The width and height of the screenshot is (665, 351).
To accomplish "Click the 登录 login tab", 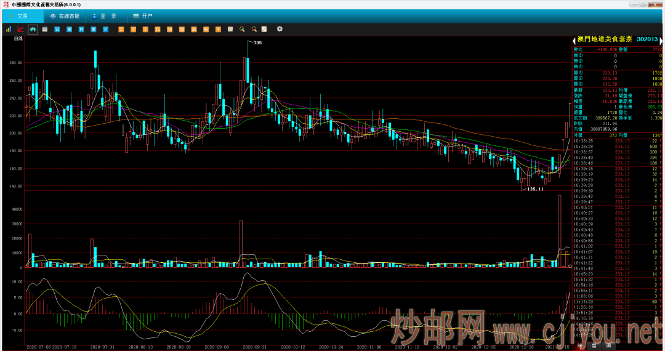I will pyautogui.click(x=105, y=16).
